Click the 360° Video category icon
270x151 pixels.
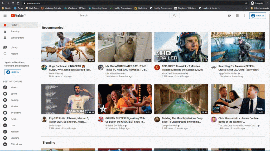click(5, 144)
